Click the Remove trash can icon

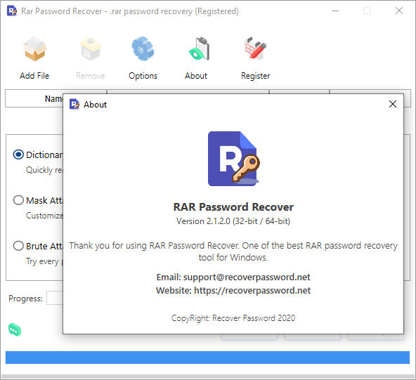[91, 49]
